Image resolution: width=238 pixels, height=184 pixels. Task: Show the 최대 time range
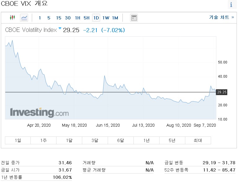click(198, 141)
